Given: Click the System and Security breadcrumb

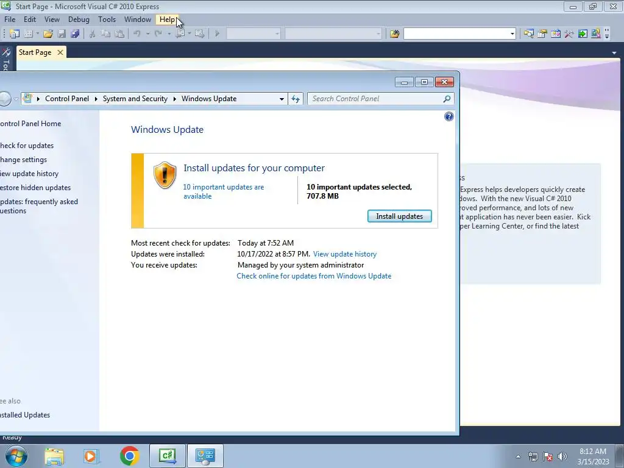Looking at the screenshot, I should (135, 99).
